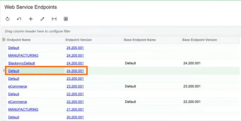The image size is (241, 121).
Task: Click Base Endpoint Name 'Default' in the StacksyncDefault row
Action: 131,63
